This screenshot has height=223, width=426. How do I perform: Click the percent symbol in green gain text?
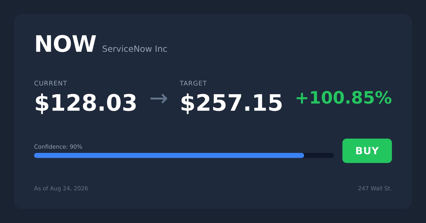383,98
